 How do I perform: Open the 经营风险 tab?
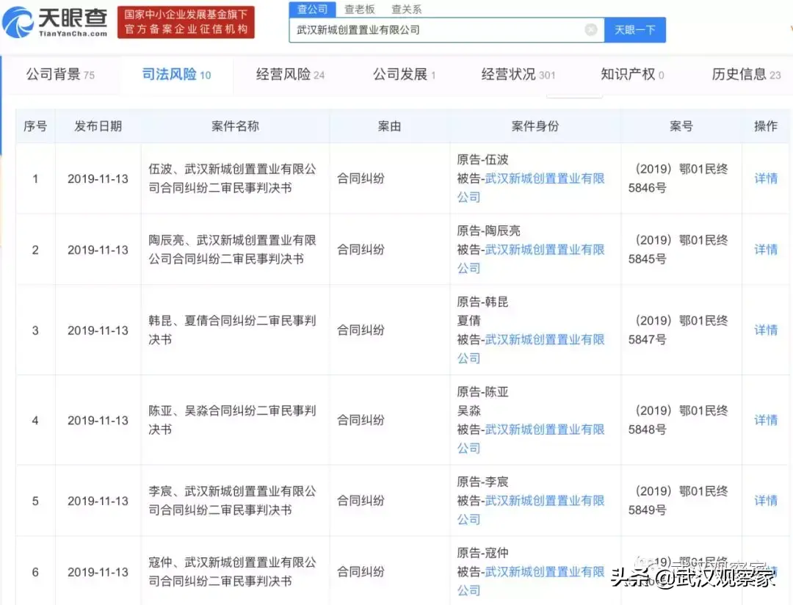(x=290, y=74)
